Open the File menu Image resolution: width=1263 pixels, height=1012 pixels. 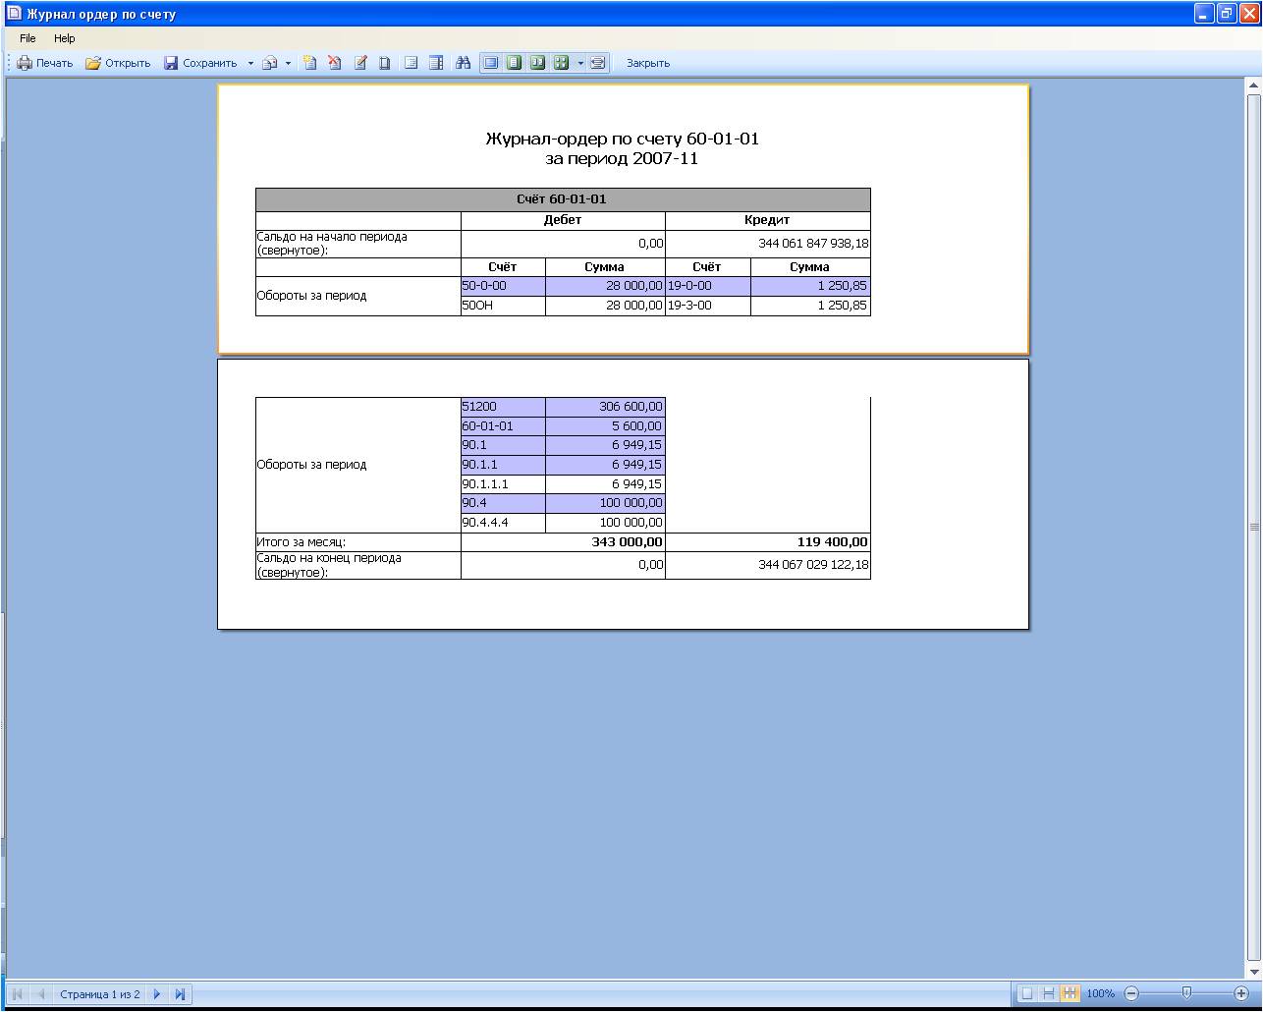(27, 38)
